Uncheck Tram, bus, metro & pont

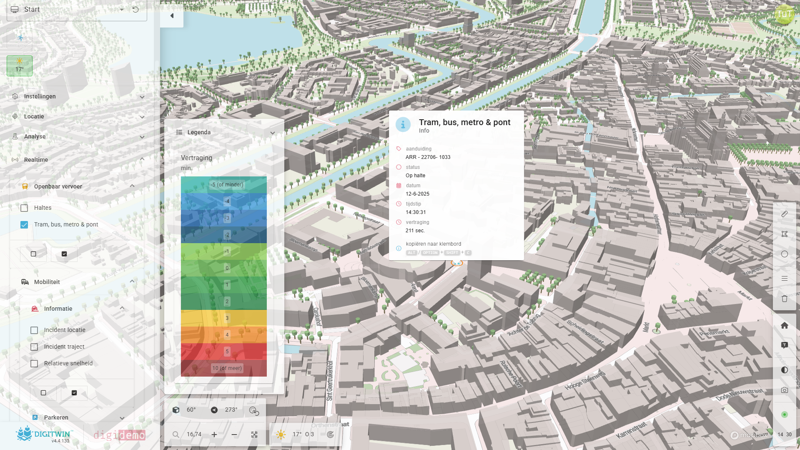(24, 225)
